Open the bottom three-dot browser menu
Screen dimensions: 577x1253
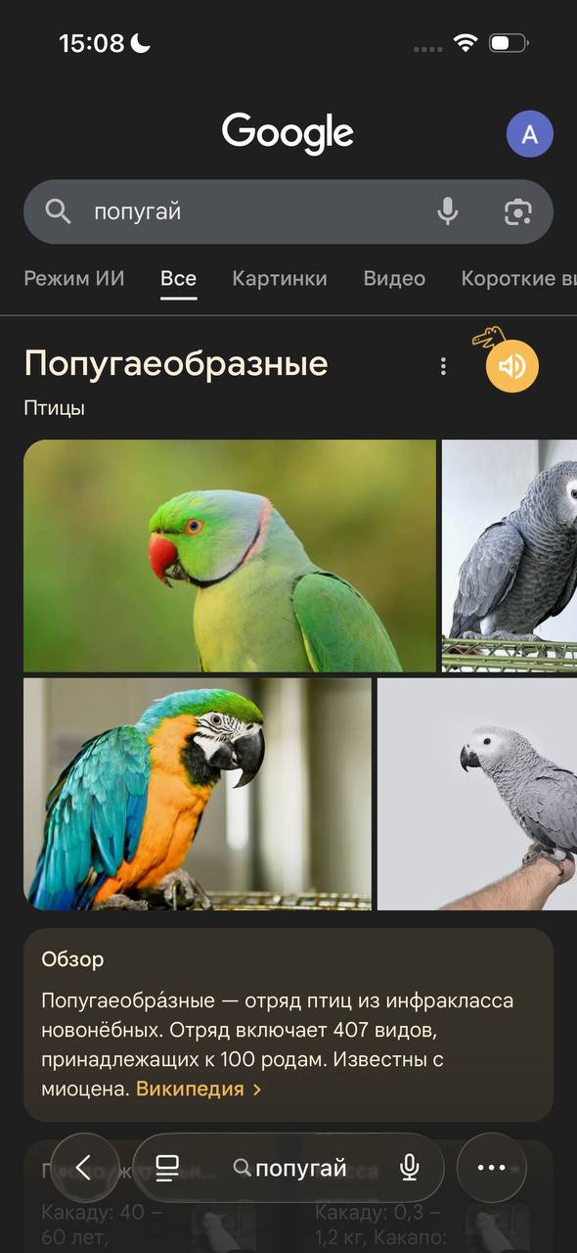tap(491, 1167)
